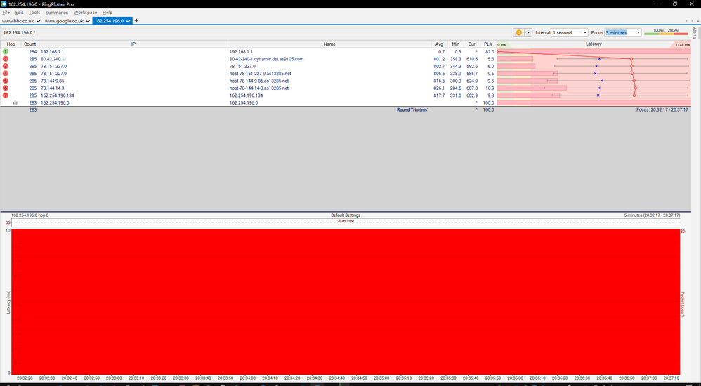Image resolution: width=701 pixels, height=386 pixels.
Task: Select hop 7 red circle icon
Action: click(6, 95)
